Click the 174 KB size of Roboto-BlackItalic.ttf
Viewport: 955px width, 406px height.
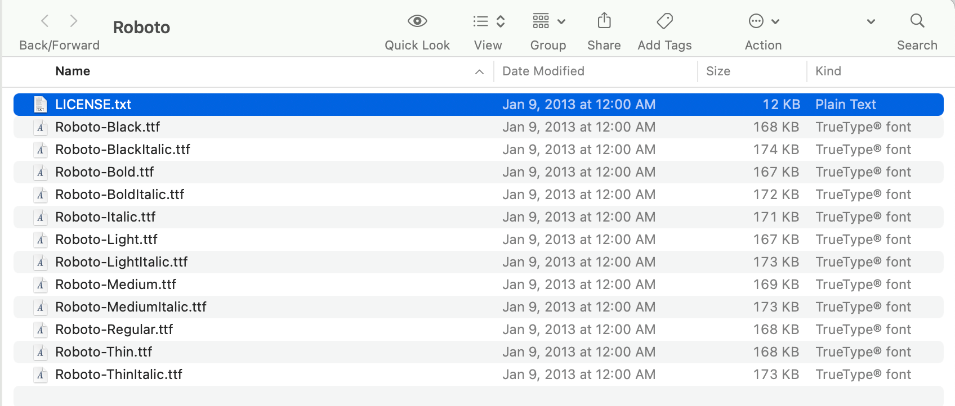(x=776, y=150)
